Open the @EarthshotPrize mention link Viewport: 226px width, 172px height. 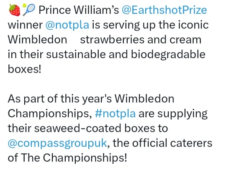[x=164, y=10]
